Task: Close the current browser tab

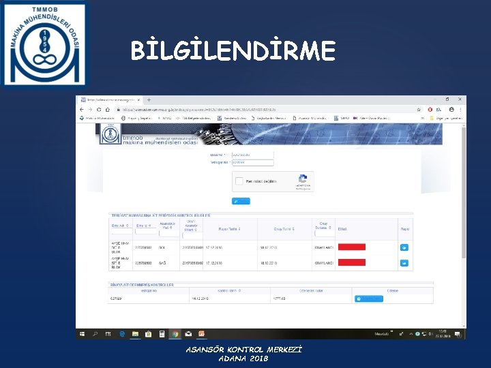Action: [138, 99]
